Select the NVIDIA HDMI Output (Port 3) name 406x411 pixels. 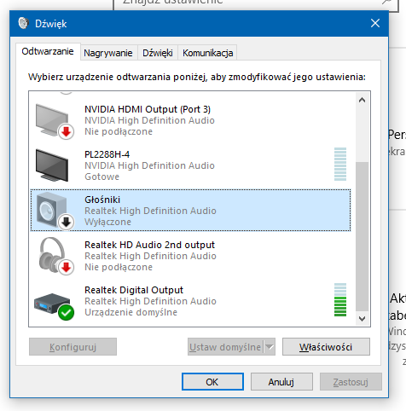point(148,109)
